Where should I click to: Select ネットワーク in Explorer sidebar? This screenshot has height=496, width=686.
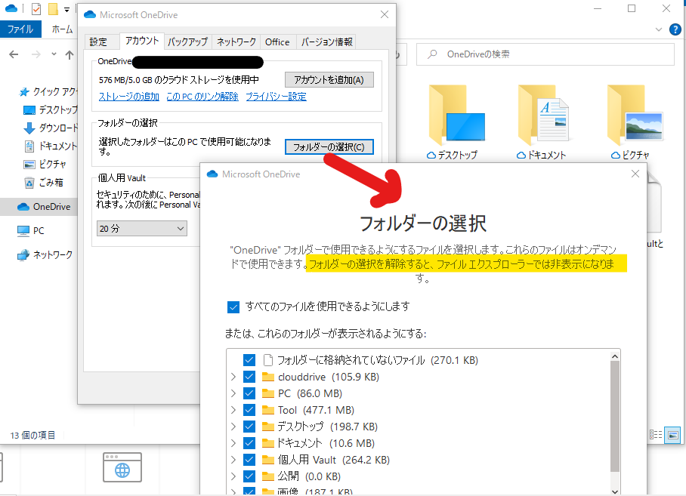click(x=45, y=254)
